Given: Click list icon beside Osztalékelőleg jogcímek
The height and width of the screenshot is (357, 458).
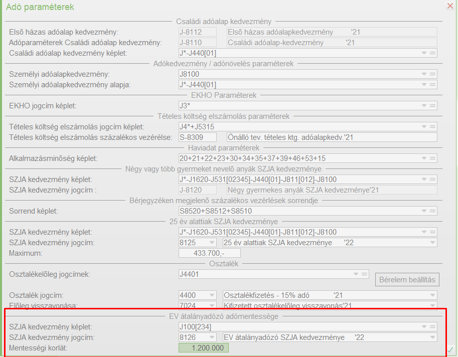Looking at the screenshot, I should click(365, 274).
